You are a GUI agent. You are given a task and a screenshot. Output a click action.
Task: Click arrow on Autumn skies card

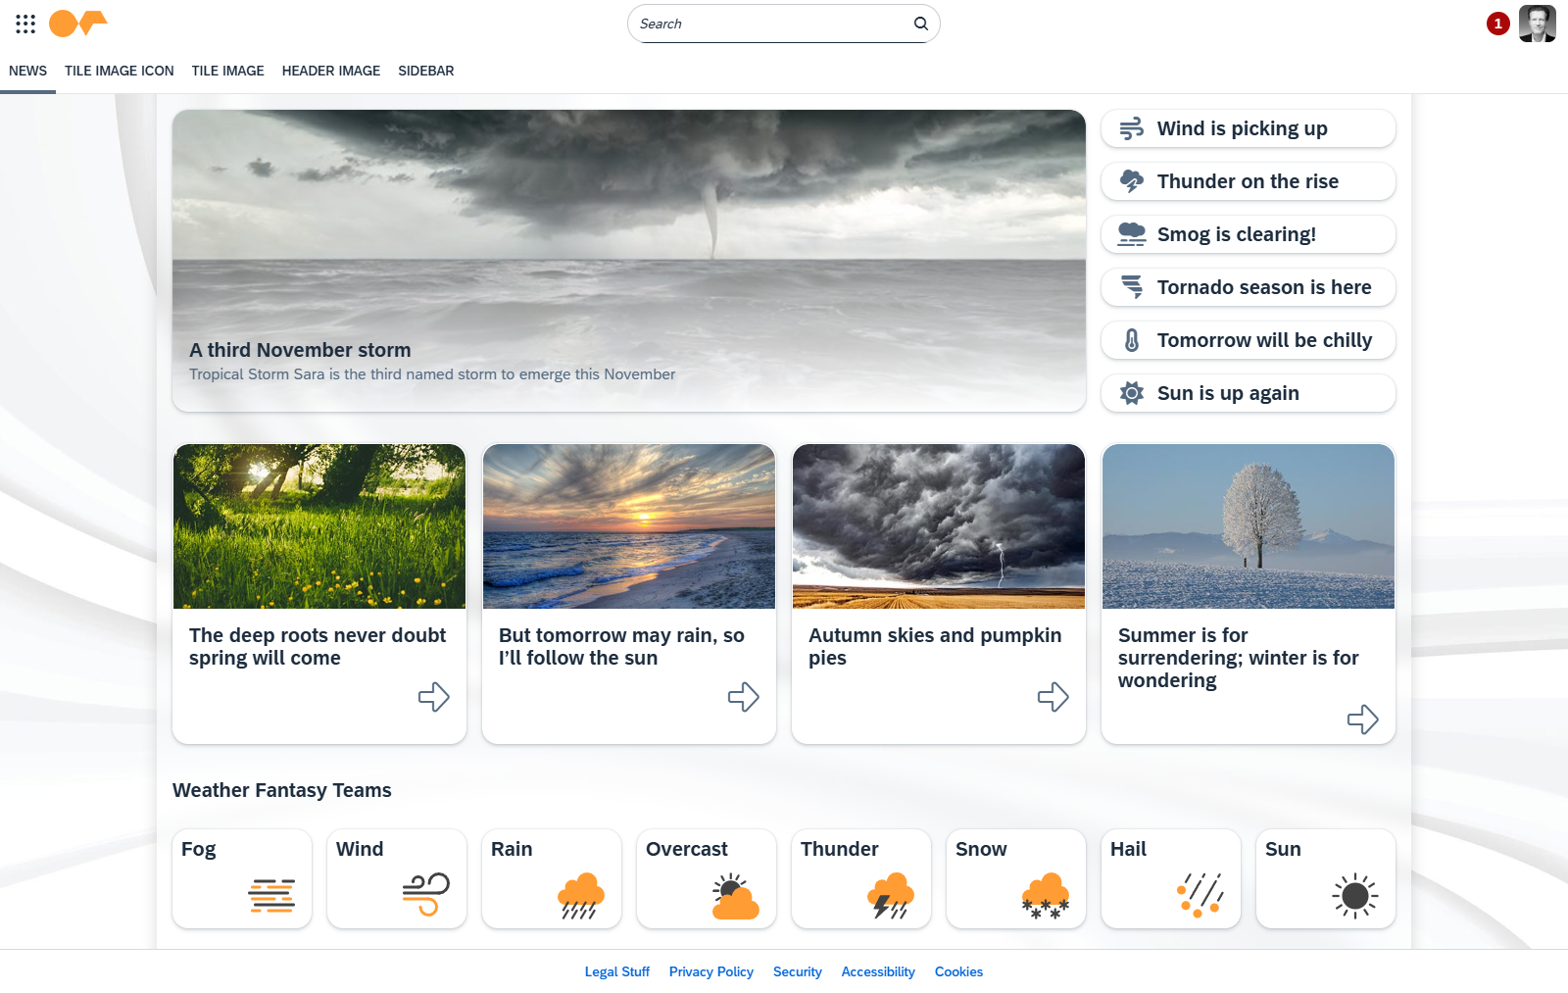pos(1053,697)
